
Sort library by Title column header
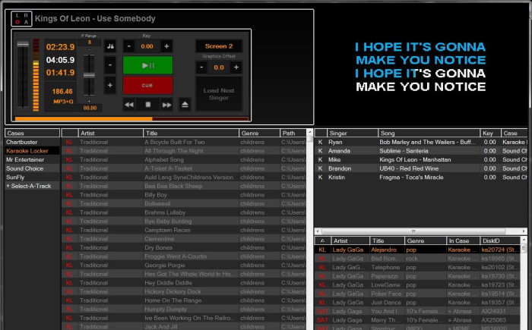pyautogui.click(x=191, y=134)
